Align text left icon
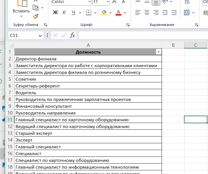Viewport: 208px width, 174px height. pos(138,13)
